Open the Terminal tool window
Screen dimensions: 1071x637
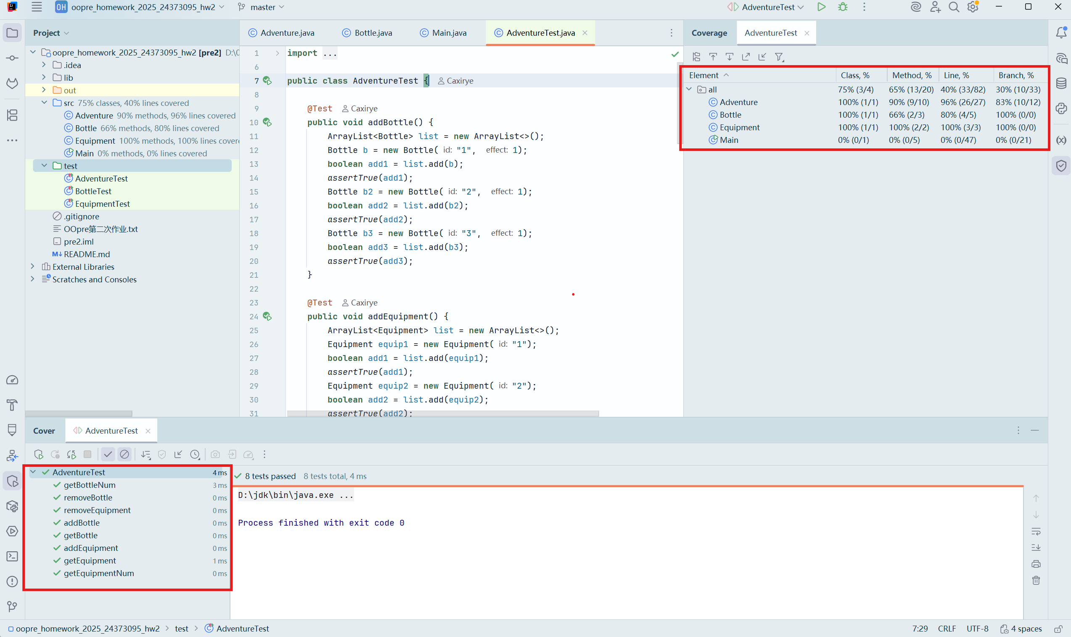click(12, 556)
